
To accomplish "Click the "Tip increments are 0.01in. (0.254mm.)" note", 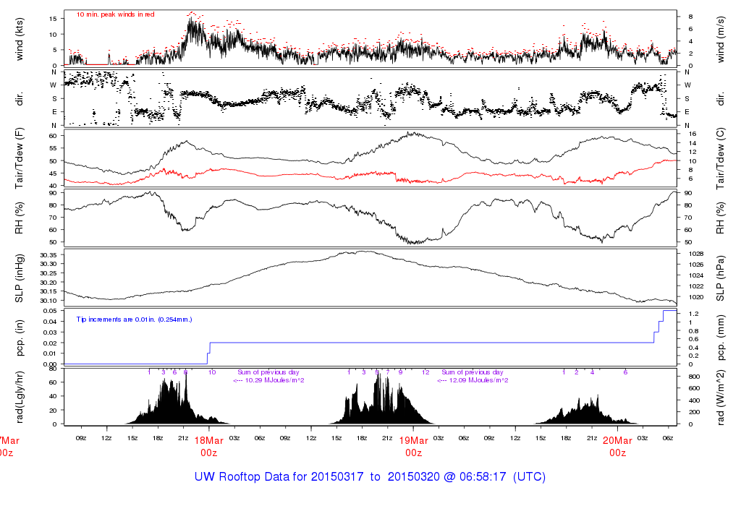I will click(134, 320).
